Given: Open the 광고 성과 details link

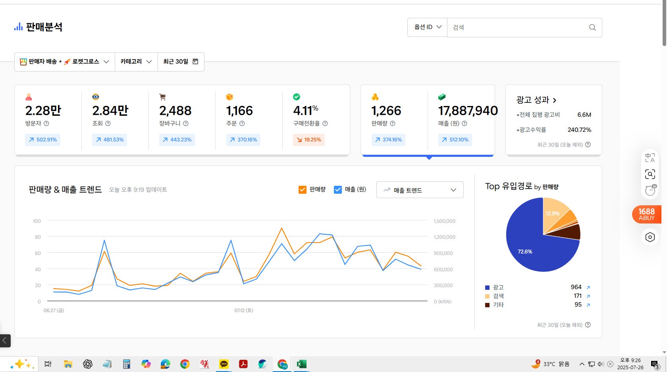Looking at the screenshot, I should pyautogui.click(x=536, y=100).
